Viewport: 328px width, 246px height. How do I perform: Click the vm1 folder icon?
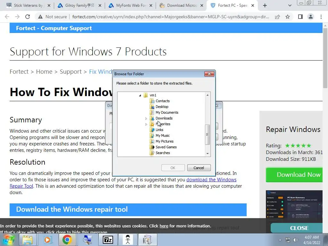pos(146,95)
